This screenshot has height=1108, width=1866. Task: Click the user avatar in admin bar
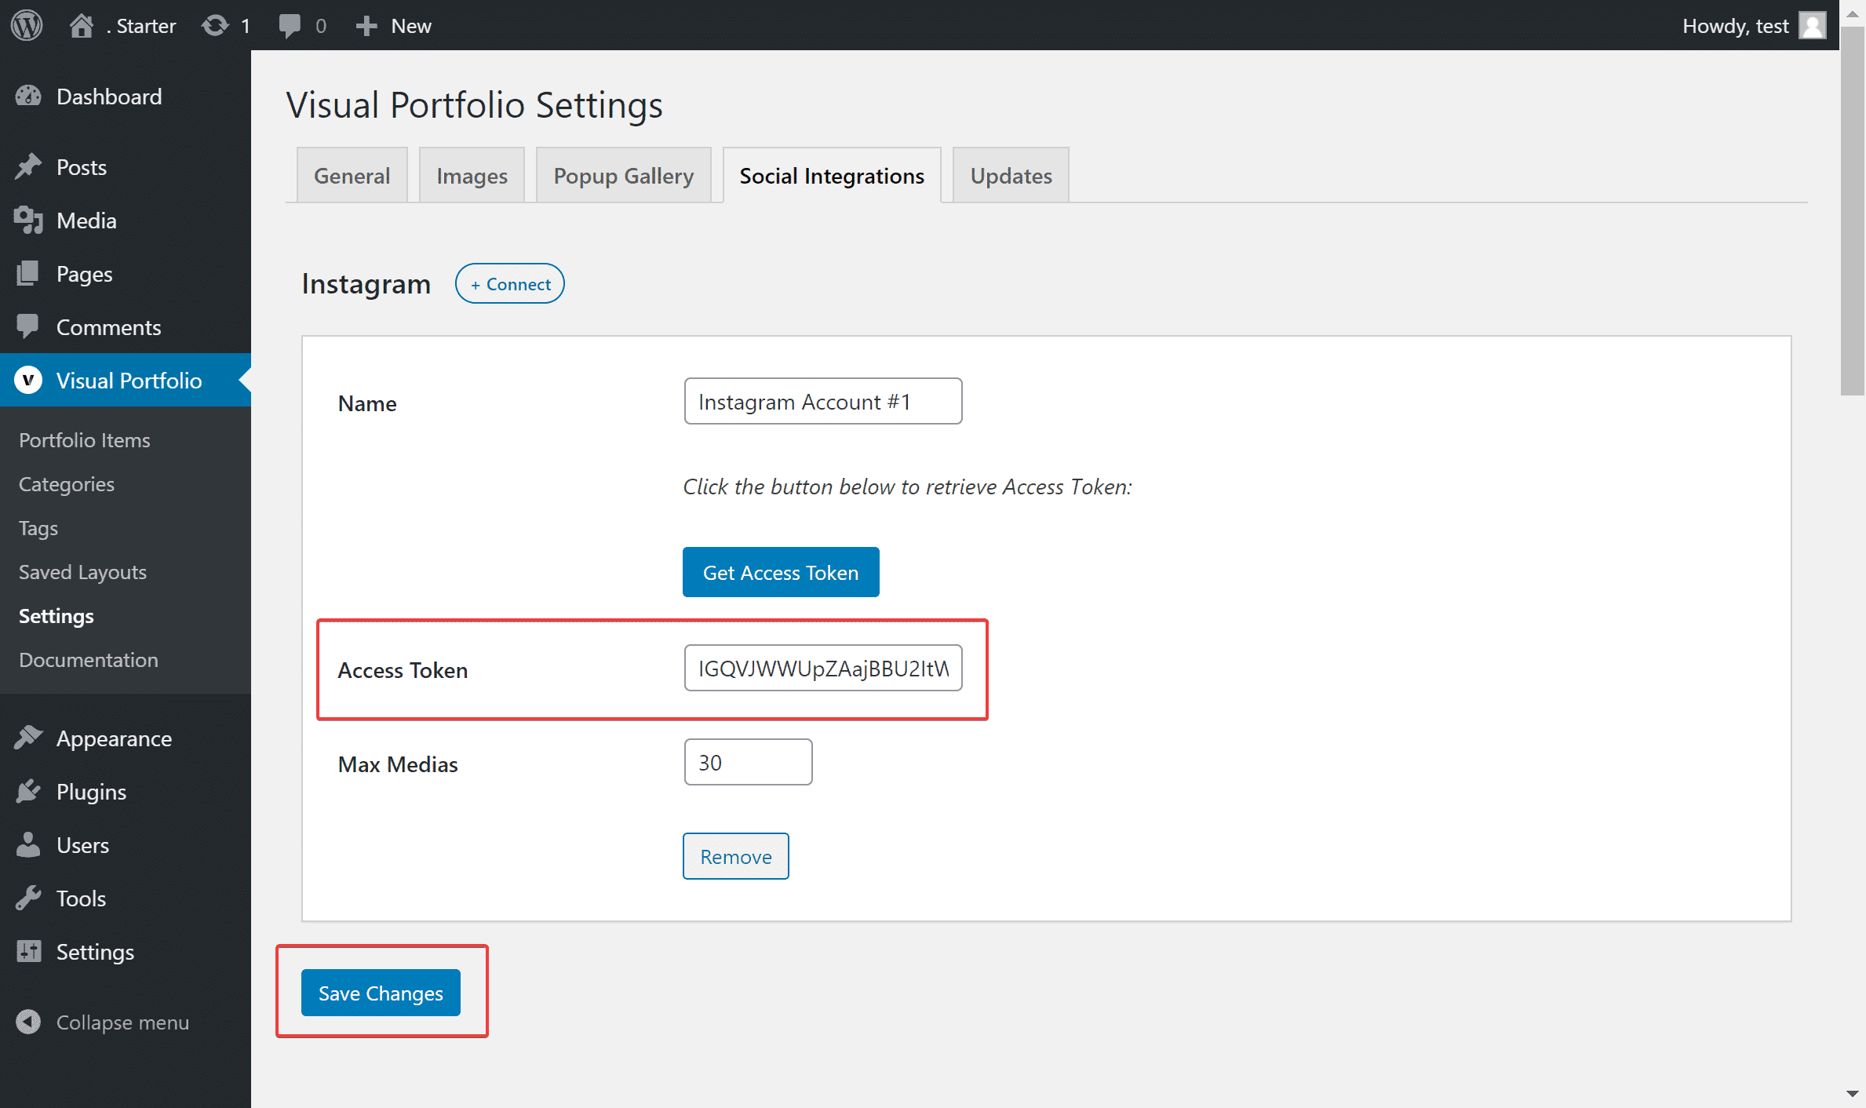[x=1813, y=26]
